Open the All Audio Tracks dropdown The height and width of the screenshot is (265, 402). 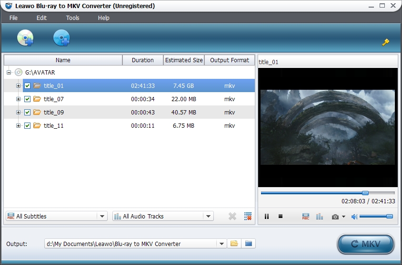[162, 216]
